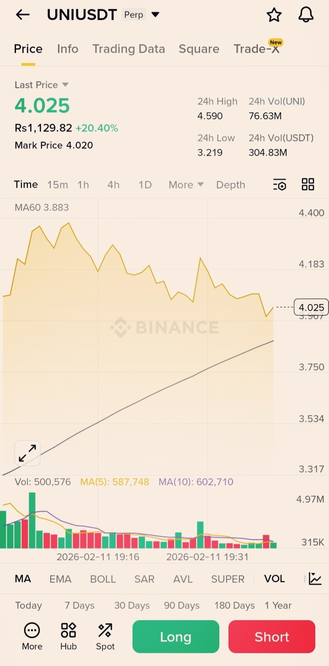The image size is (329, 666).
Task: Select the 15m timeframe
Action: pos(58,185)
